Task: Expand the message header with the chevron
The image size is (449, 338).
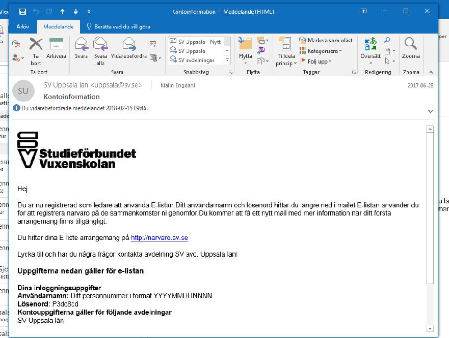Action: point(430,112)
